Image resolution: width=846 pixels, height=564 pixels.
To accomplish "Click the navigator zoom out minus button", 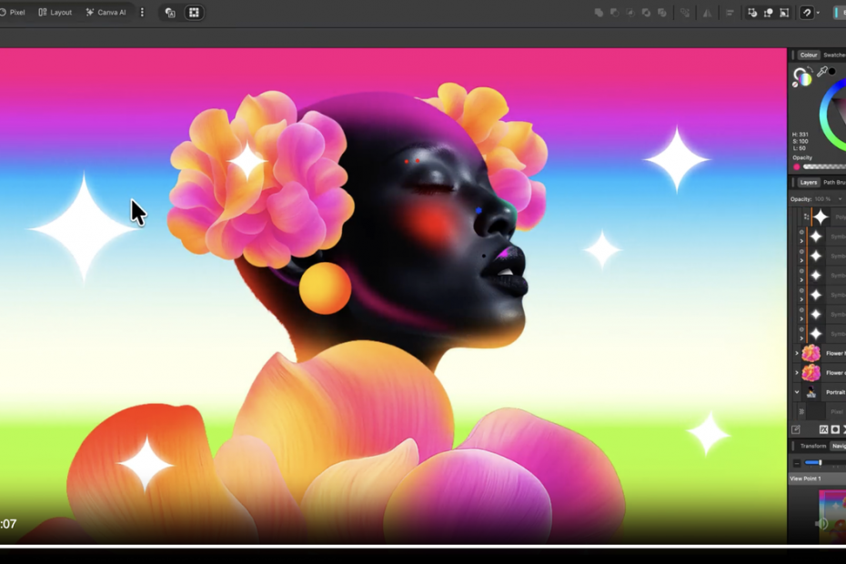I will click(797, 463).
